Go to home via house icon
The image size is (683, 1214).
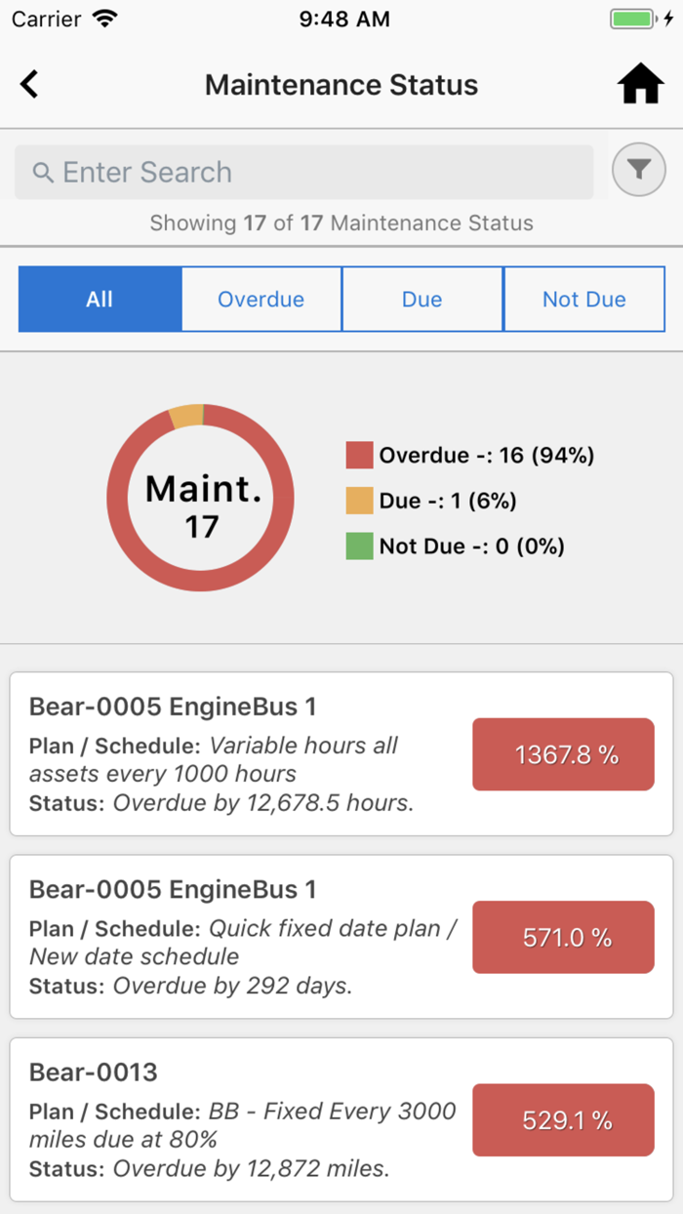pyautogui.click(x=640, y=85)
